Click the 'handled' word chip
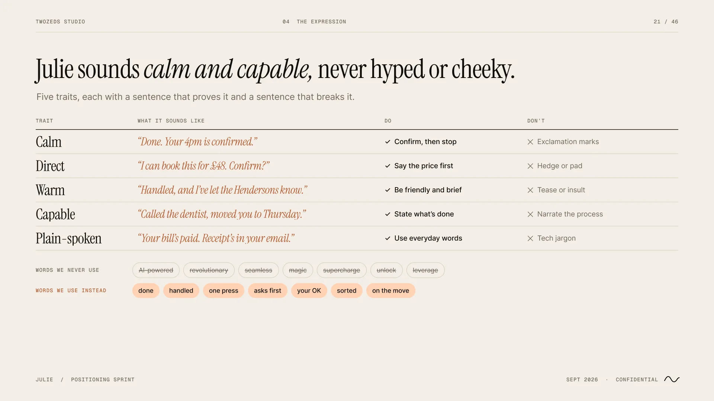714x401 pixels. [x=181, y=291]
